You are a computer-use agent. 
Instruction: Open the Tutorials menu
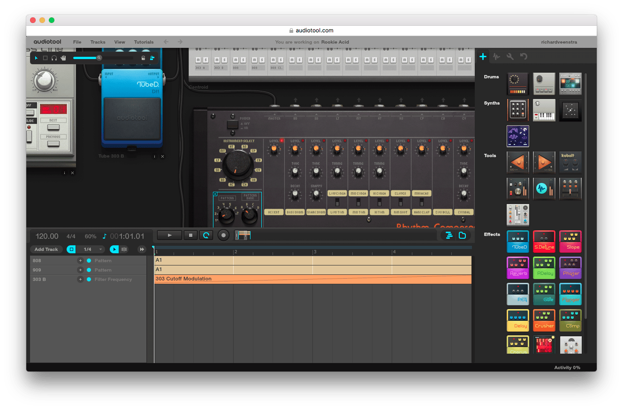(144, 42)
